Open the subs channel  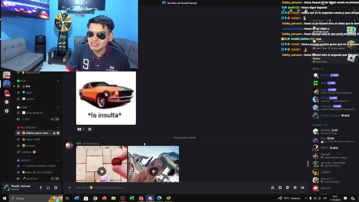38,93
